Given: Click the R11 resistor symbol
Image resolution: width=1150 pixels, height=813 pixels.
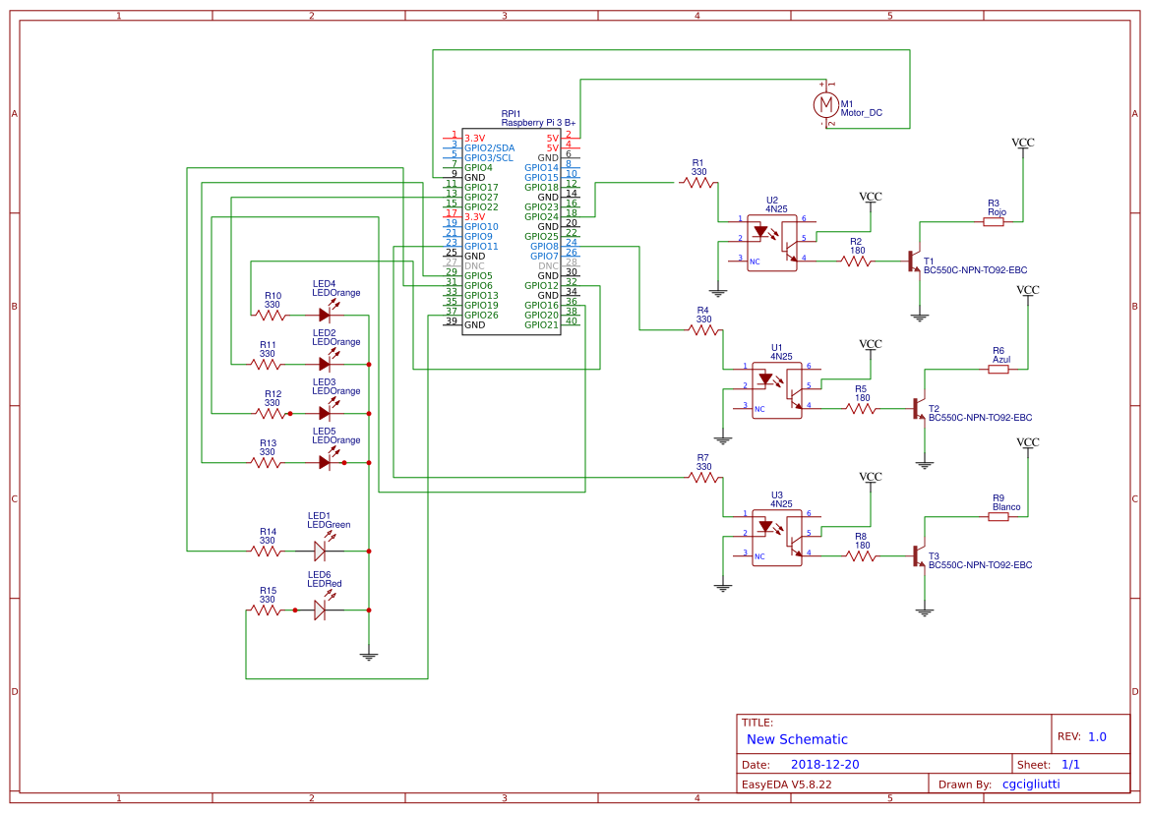Looking at the screenshot, I should (267, 365).
